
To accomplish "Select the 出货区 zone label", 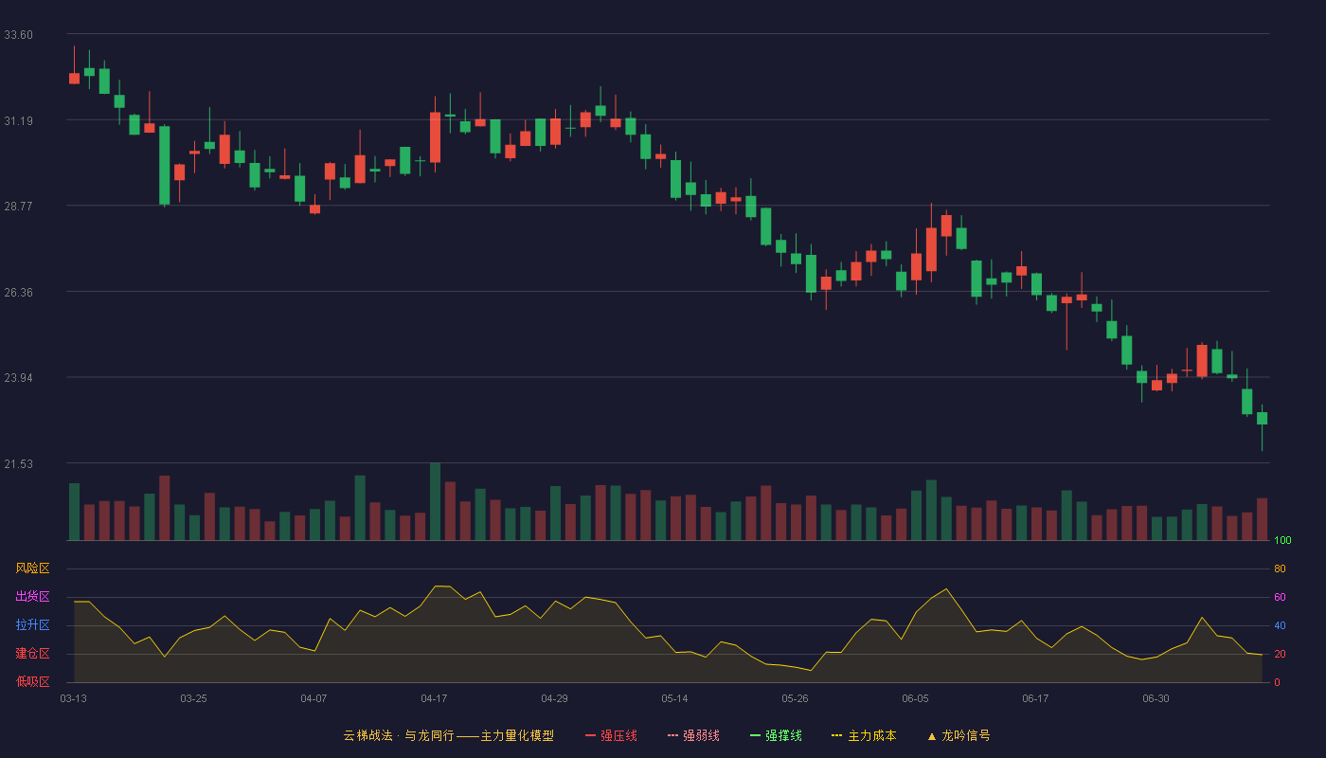I will [32, 597].
